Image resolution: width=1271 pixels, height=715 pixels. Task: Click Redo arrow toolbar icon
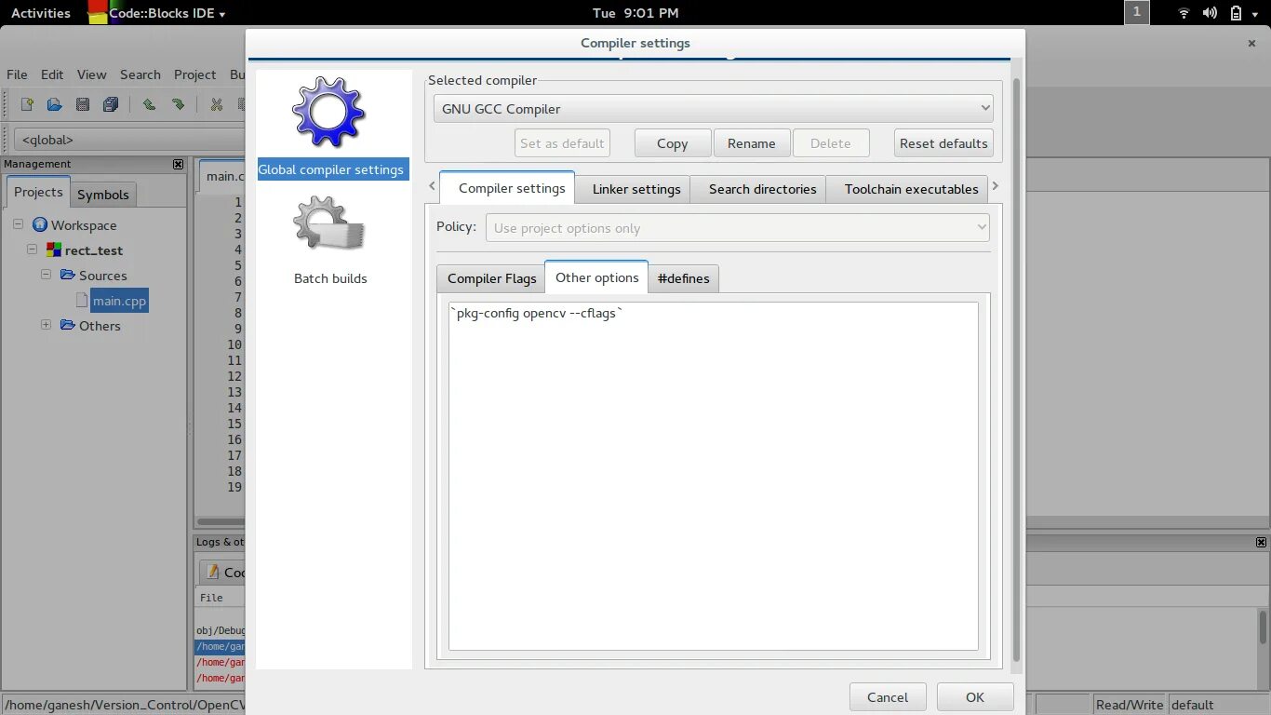click(x=177, y=104)
